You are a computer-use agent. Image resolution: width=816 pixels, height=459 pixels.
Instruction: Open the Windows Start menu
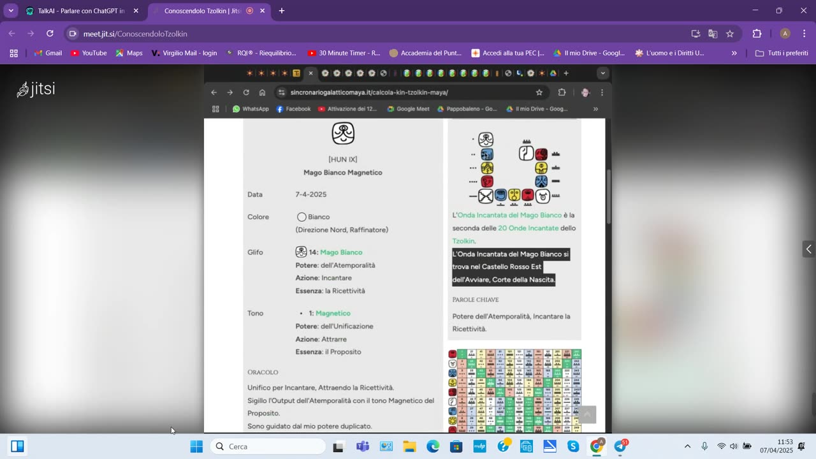tap(196, 446)
